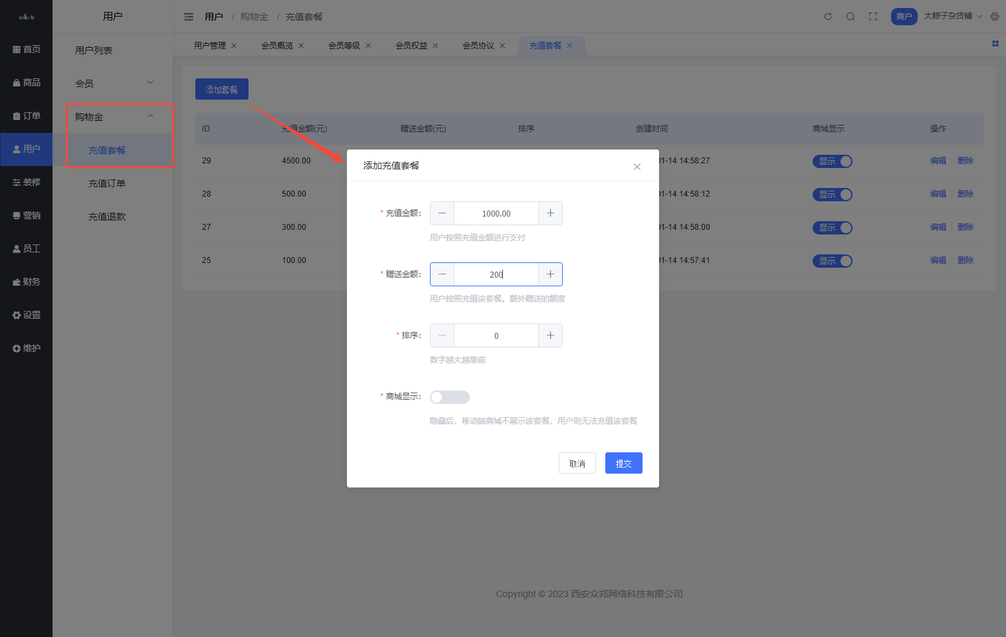The image size is (1006, 637).
Task: Enable the 商城显示 switch in dialog
Action: tap(450, 397)
